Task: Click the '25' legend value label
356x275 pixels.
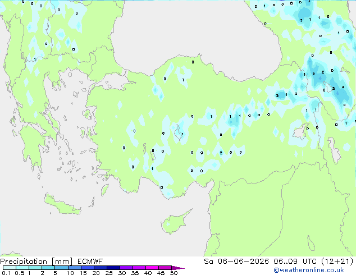Action: pyautogui.click(x=109, y=273)
